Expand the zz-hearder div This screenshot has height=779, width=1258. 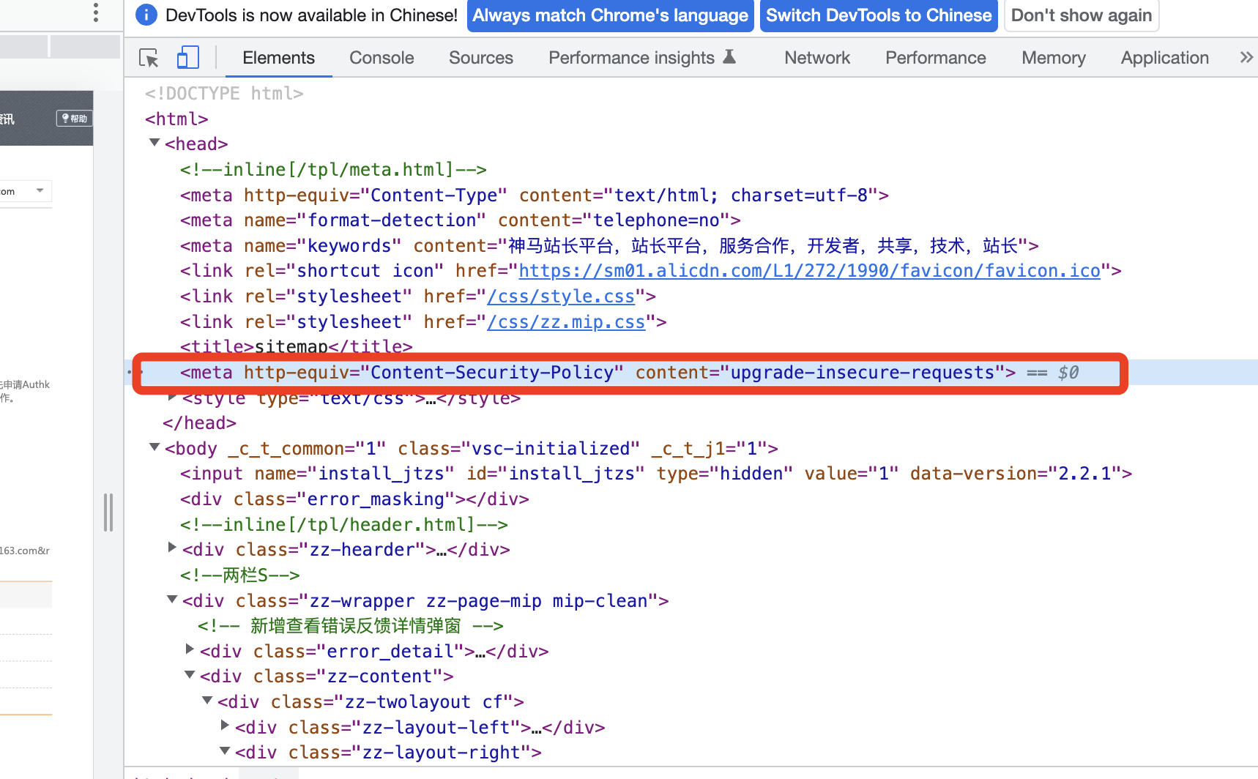(x=172, y=547)
